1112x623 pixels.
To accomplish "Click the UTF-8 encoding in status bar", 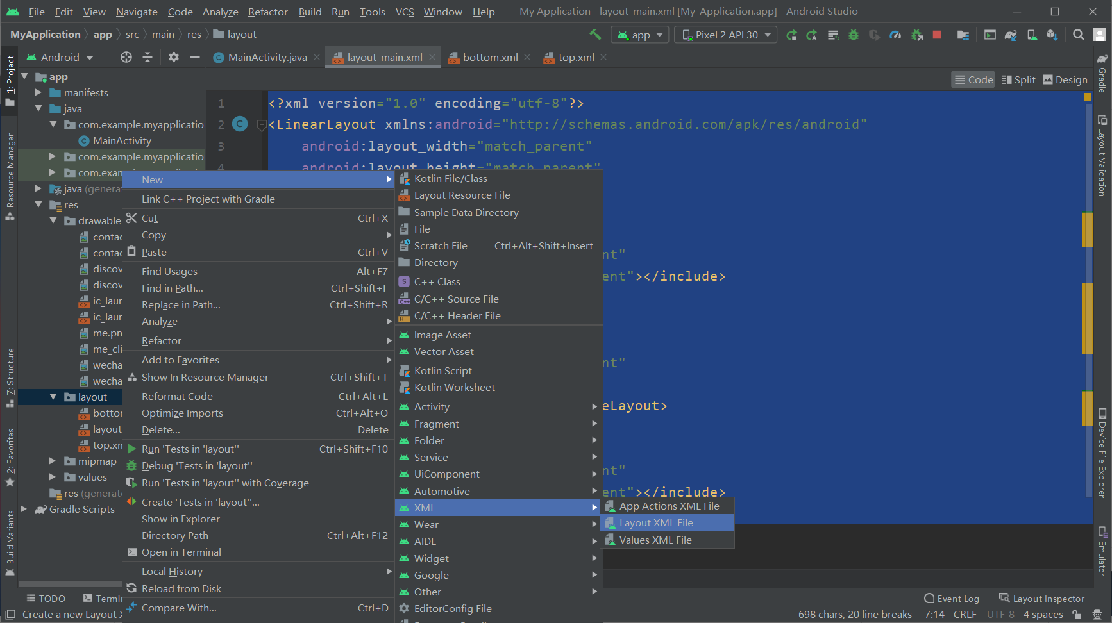I will coord(1000,614).
